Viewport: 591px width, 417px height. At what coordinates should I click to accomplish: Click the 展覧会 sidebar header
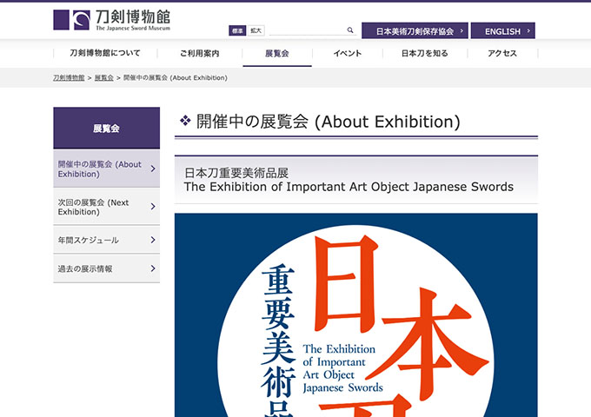106,128
